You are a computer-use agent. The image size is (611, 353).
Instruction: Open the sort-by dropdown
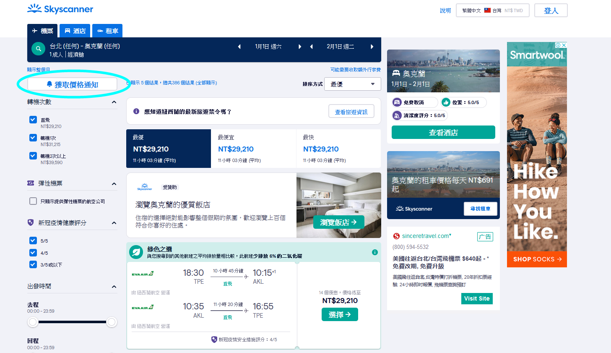pos(352,84)
